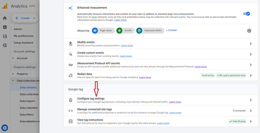Expand the Account tree item
The image size is (260, 133).
pos(13,58)
